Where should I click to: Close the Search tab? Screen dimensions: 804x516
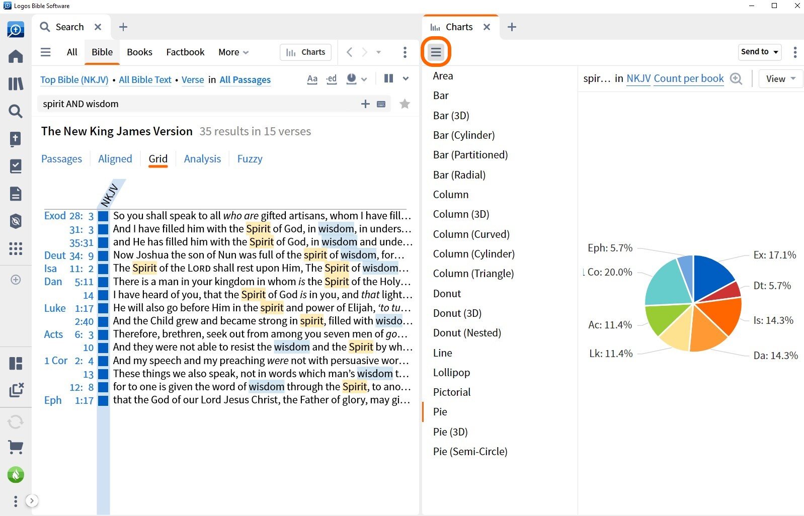(98, 27)
